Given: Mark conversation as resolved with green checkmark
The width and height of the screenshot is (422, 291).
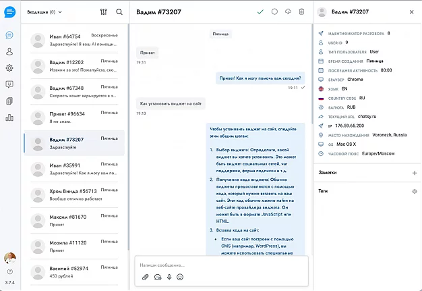Looking at the screenshot, I should click(261, 11).
